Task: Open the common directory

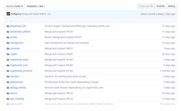Action: [x=15, y=48]
